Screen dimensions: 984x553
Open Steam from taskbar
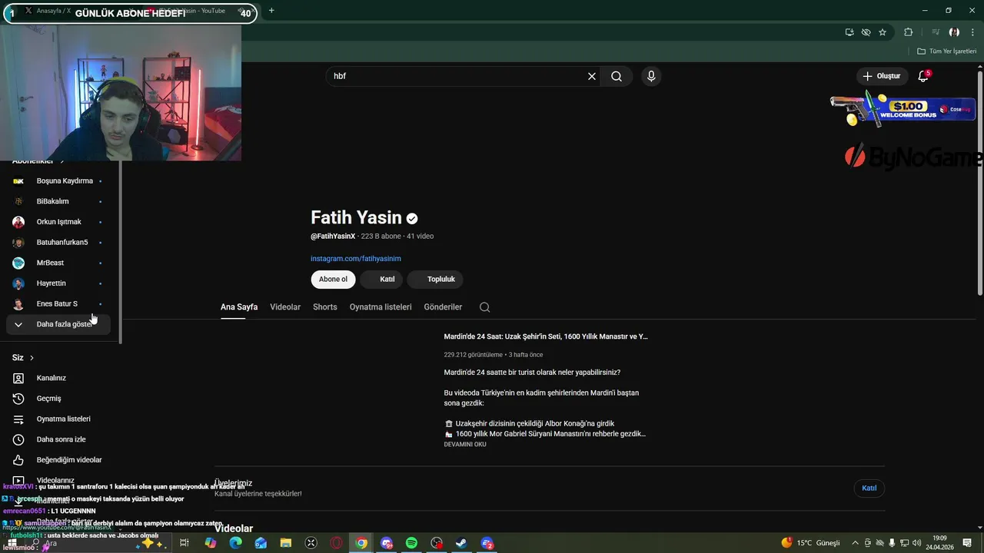click(x=462, y=543)
